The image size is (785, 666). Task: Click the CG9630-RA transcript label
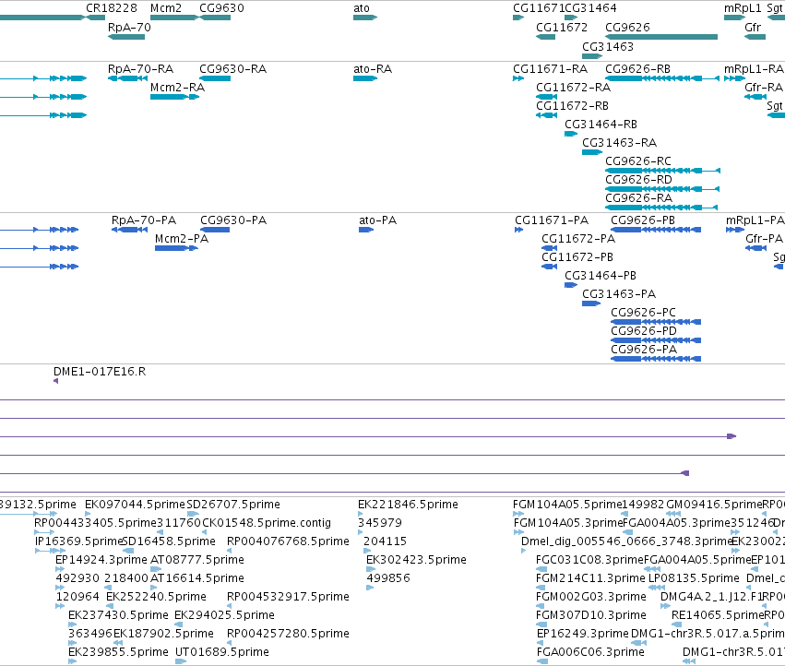232,68
